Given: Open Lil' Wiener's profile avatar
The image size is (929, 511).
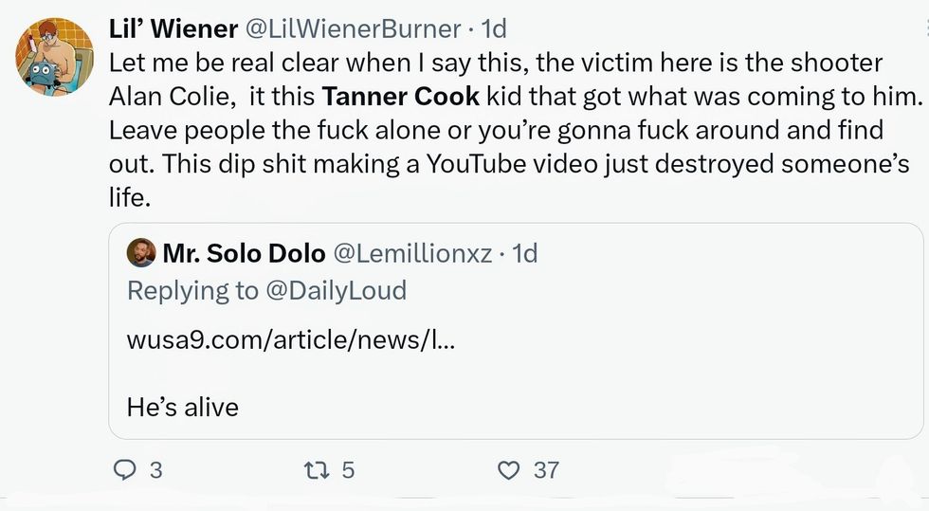Looking at the screenshot, I should coord(54,57).
